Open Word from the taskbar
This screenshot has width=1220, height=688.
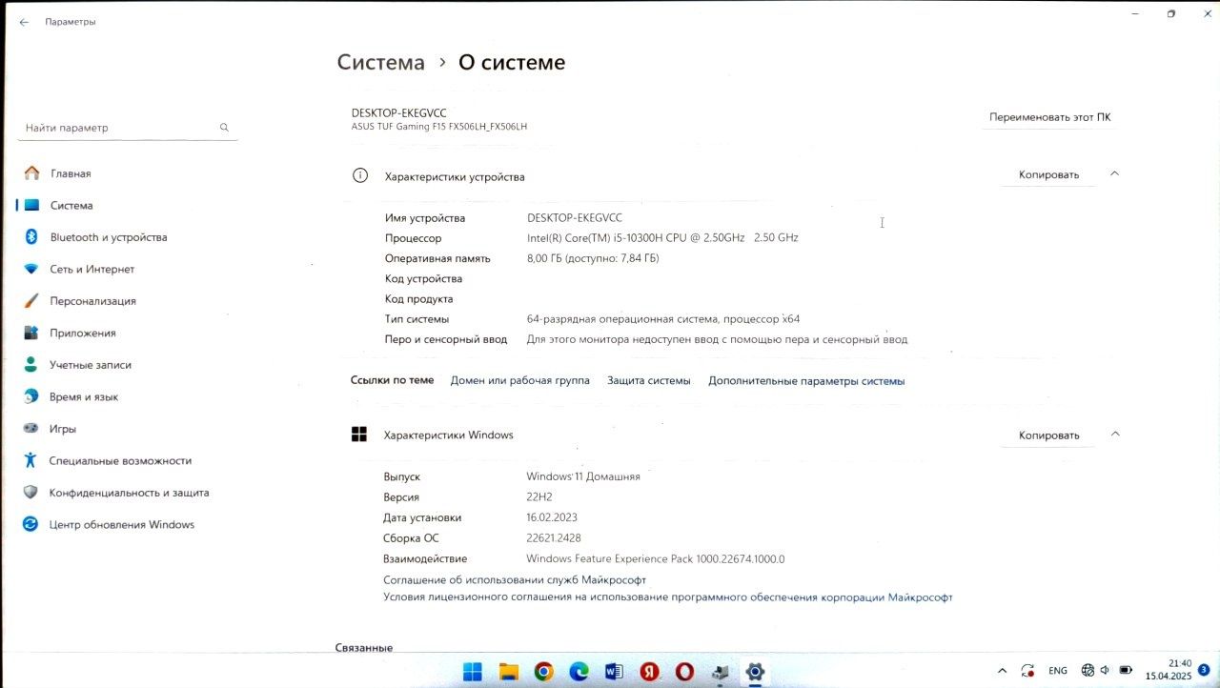(614, 672)
